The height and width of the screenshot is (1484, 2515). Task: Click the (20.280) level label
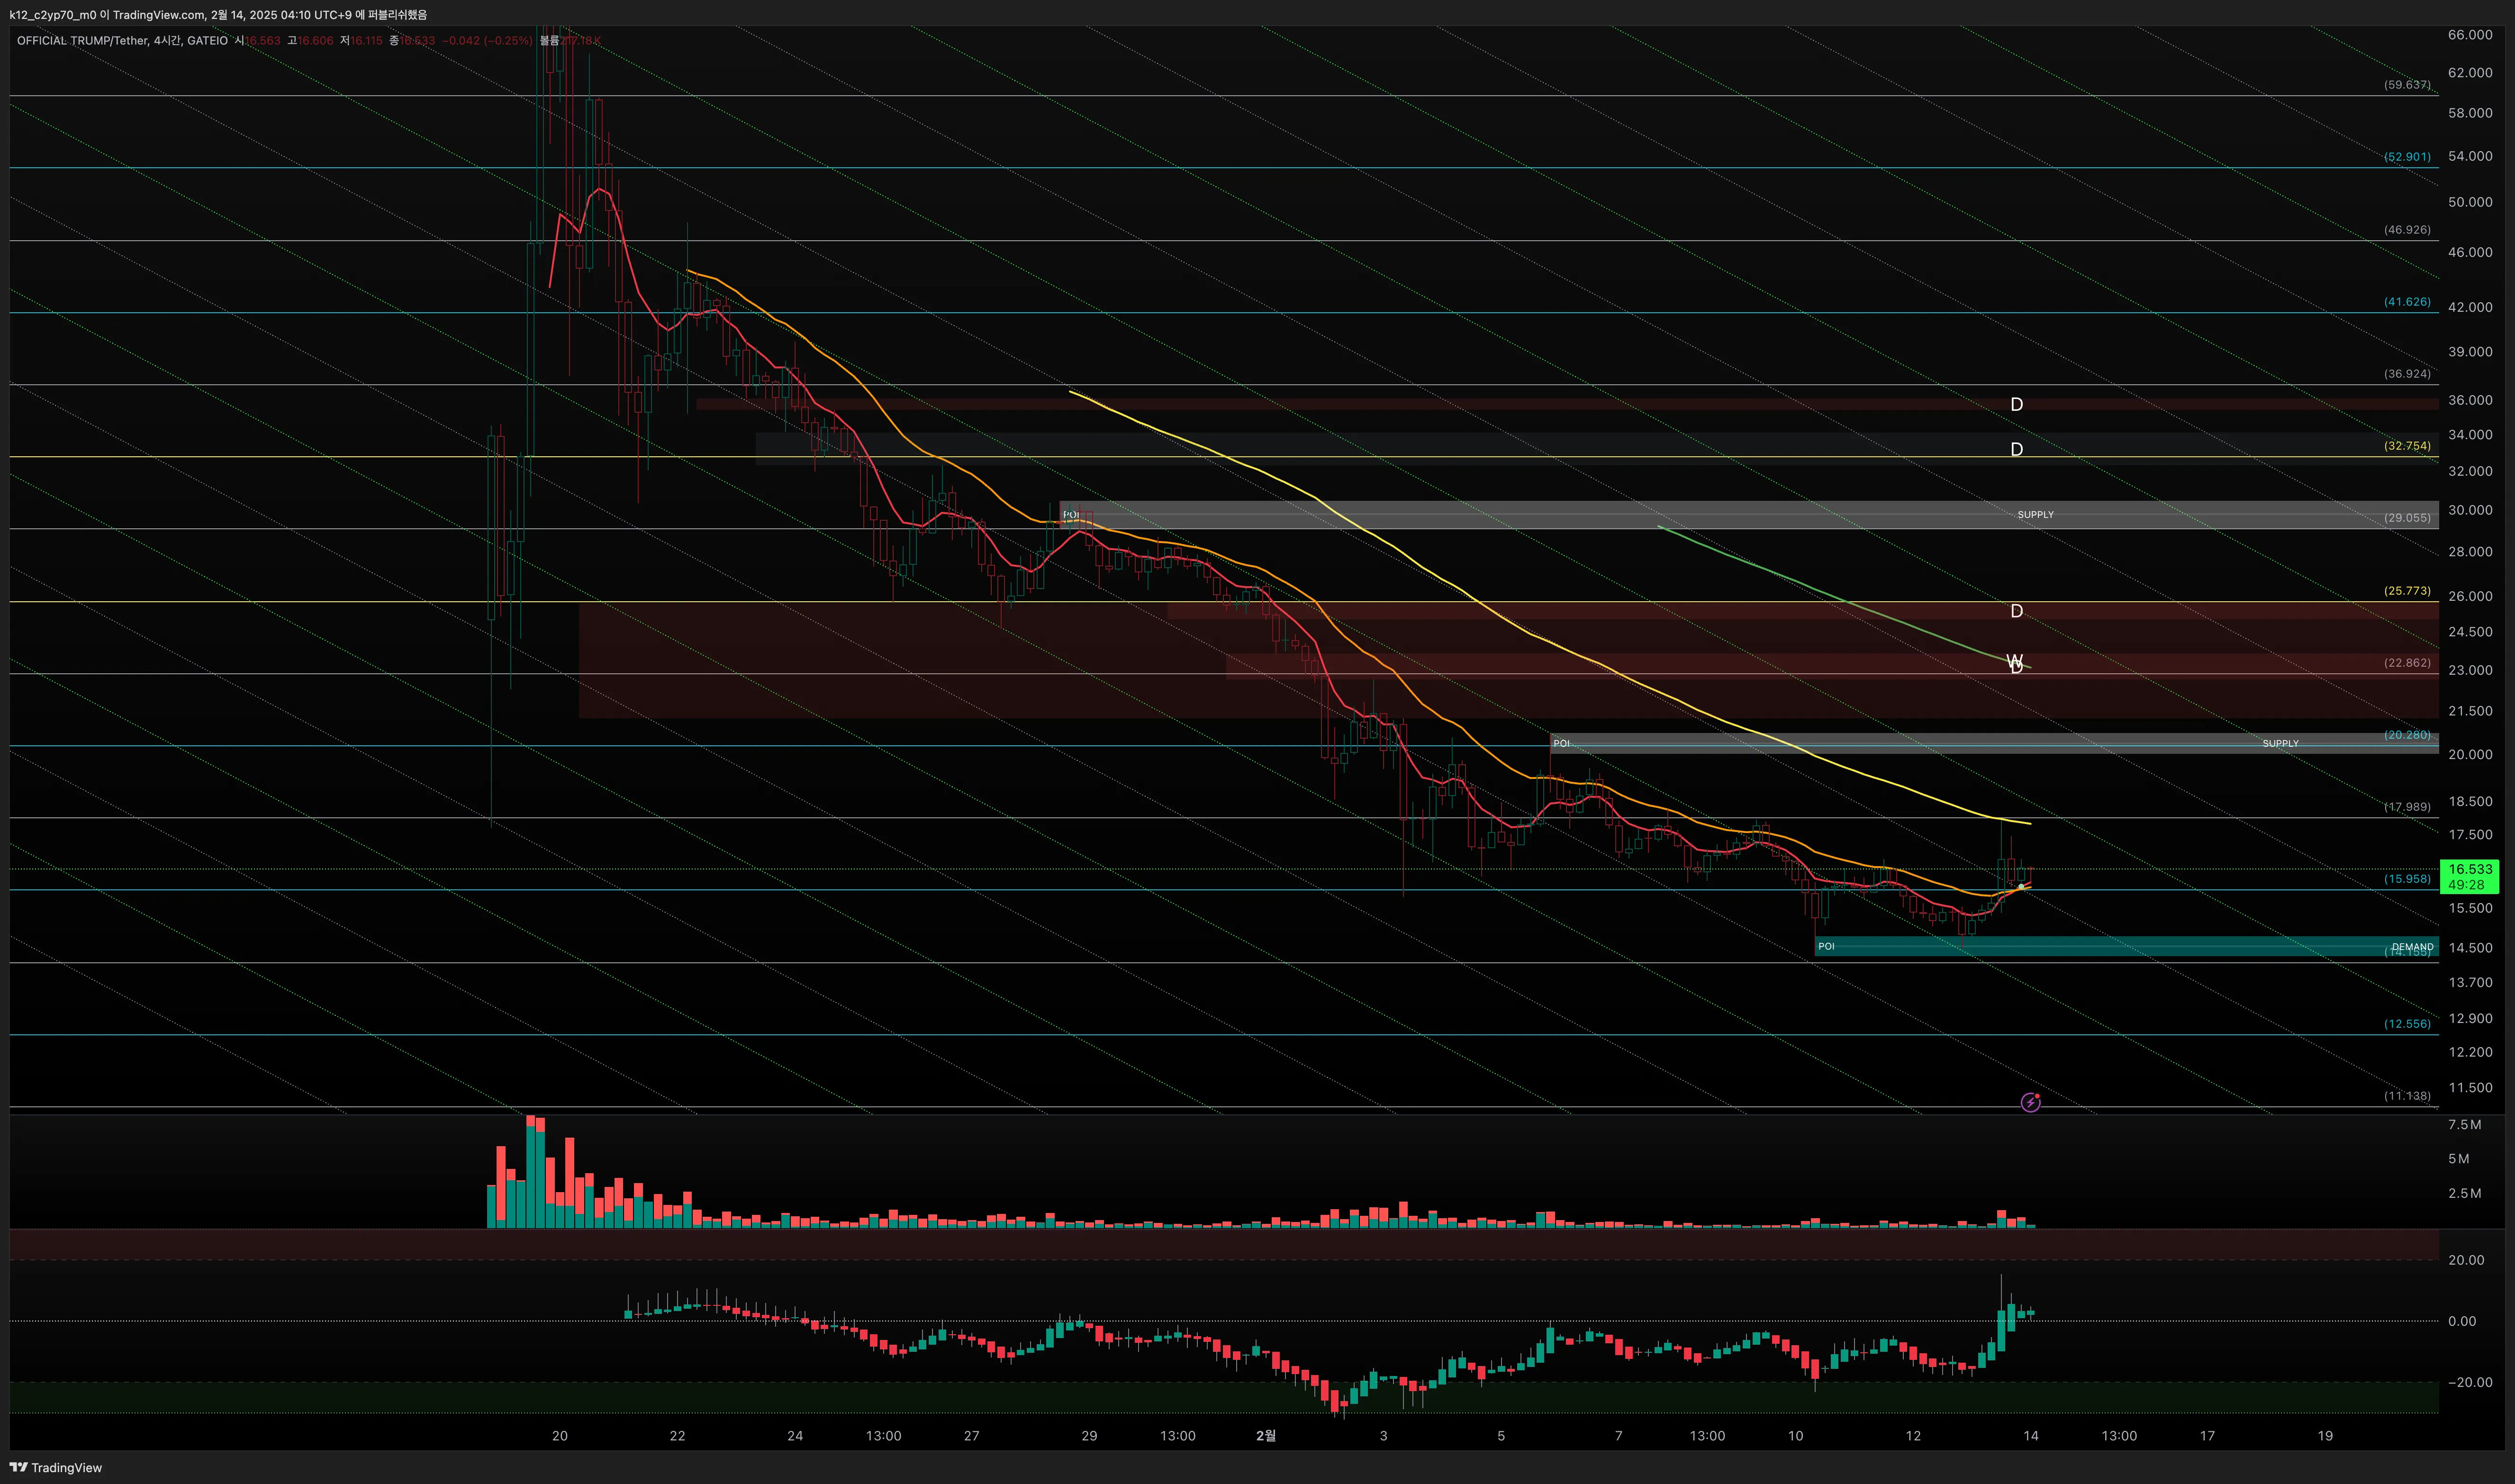point(2406,735)
